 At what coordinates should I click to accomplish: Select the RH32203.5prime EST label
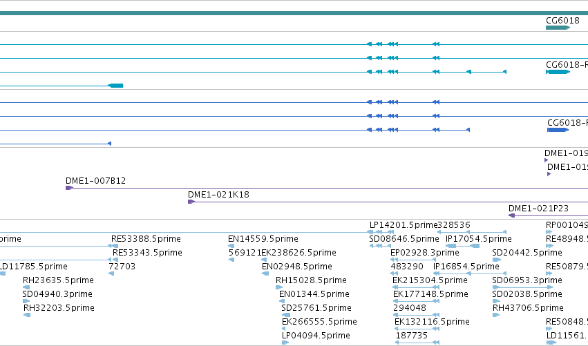pos(59,308)
